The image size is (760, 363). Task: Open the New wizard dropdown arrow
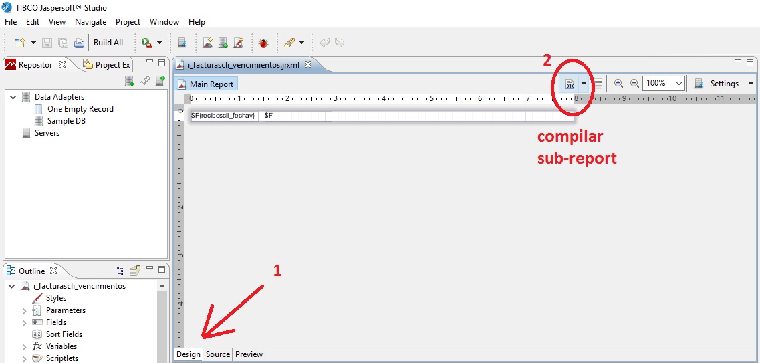33,43
